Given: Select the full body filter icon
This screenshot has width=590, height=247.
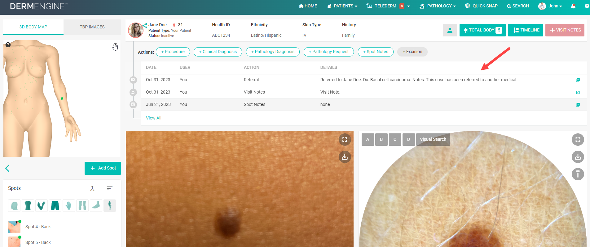Looking at the screenshot, I should [110, 206].
